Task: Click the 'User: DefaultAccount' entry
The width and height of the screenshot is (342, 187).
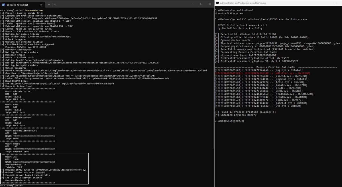Action: [19, 117]
